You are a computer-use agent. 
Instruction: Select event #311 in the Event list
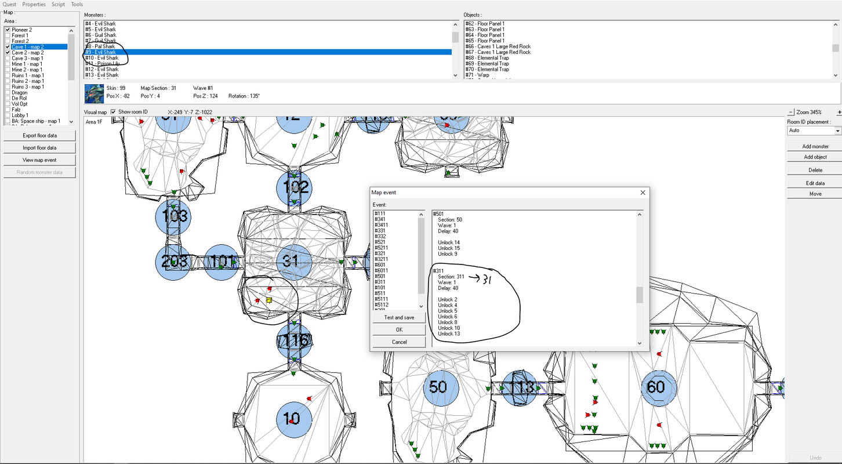coord(380,282)
